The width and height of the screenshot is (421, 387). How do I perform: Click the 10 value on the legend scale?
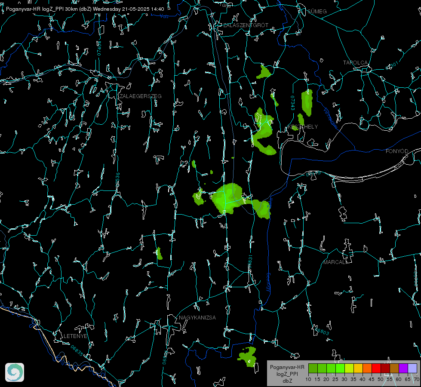(308, 380)
